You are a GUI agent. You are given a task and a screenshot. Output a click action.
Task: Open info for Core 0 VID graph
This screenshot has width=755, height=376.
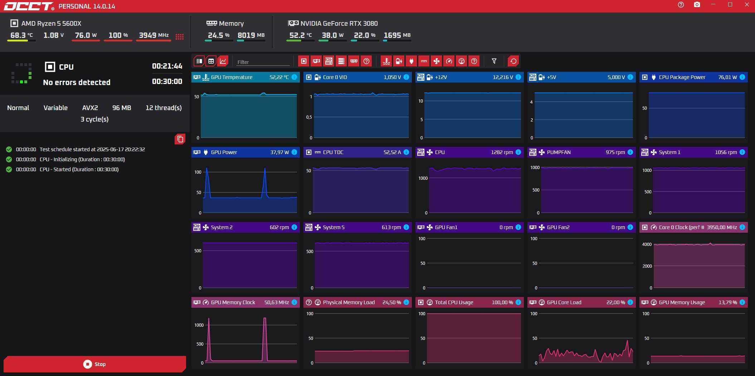(x=406, y=77)
